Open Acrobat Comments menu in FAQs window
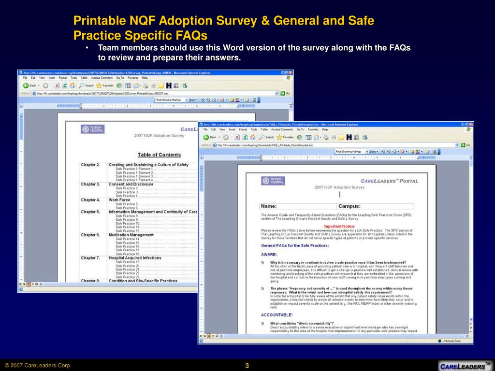495x371 pixels. click(x=282, y=129)
